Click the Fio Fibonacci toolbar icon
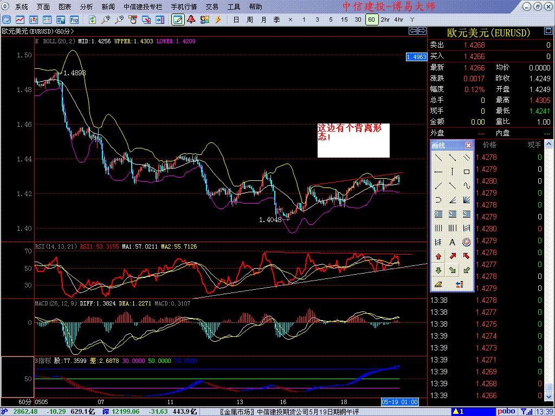 74,19
